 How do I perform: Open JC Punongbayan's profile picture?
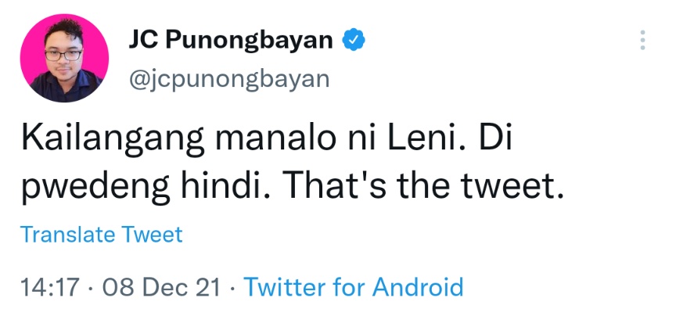coord(64,58)
